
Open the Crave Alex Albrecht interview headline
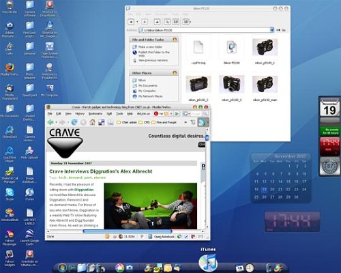pos(101,171)
